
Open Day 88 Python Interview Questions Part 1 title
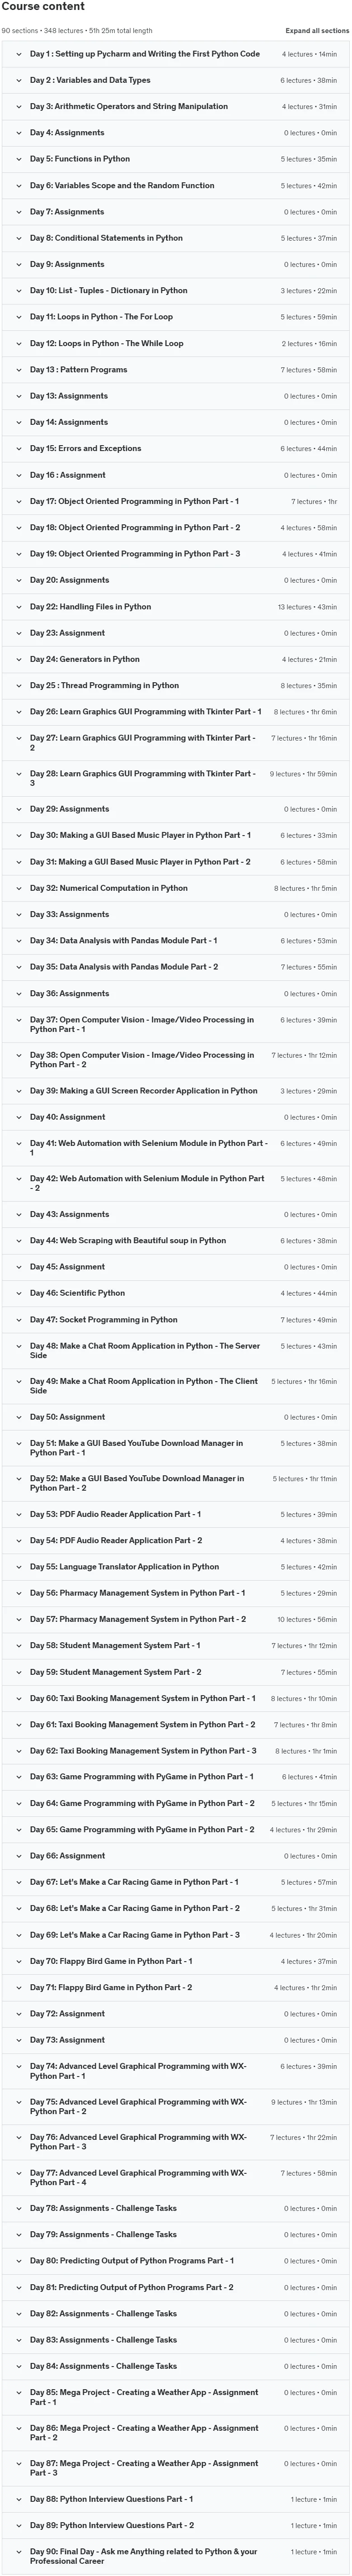(x=112, y=2499)
